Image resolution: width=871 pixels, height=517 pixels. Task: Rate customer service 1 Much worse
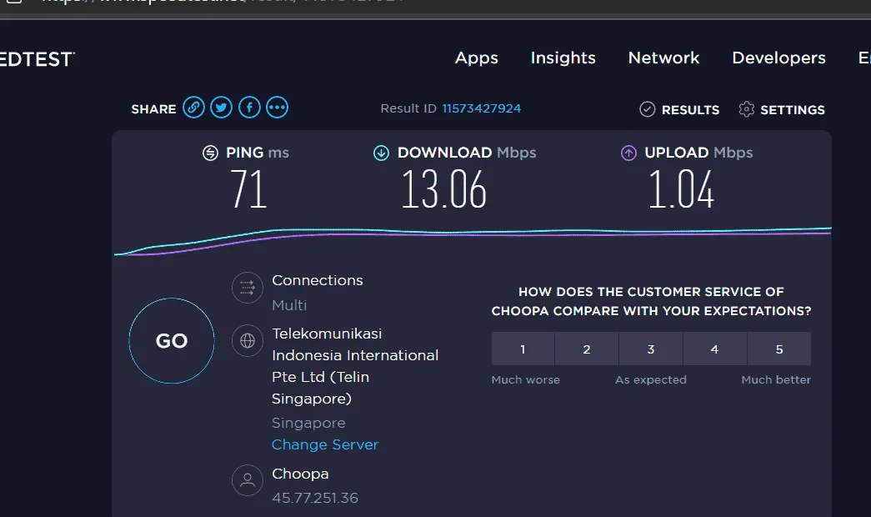pyautogui.click(x=523, y=349)
